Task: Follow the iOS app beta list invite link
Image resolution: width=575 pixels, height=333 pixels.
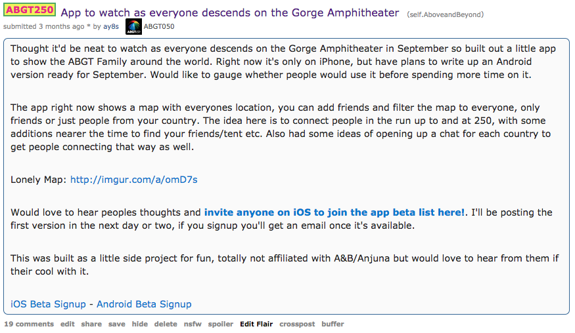Action: [334, 212]
